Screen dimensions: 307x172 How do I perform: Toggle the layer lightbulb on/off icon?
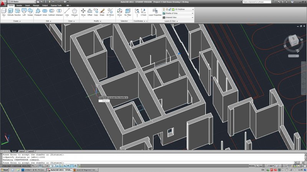click(x=164, y=8)
